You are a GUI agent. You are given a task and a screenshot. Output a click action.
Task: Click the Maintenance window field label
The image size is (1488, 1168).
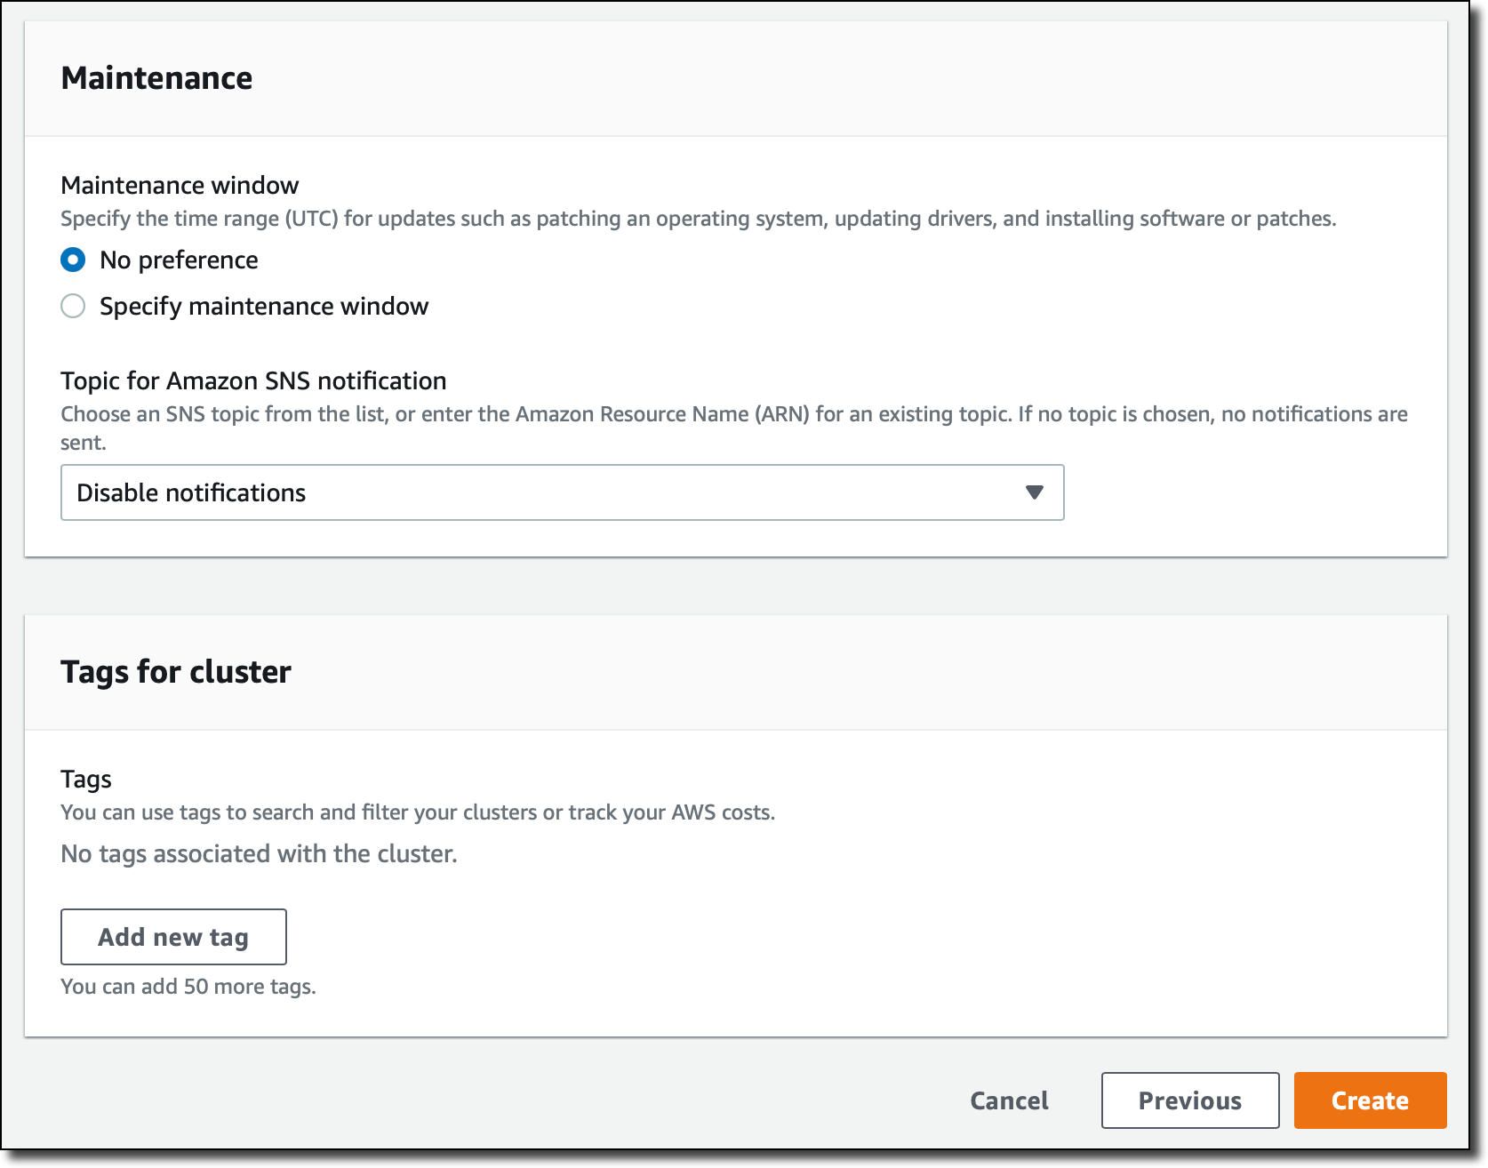pos(180,185)
